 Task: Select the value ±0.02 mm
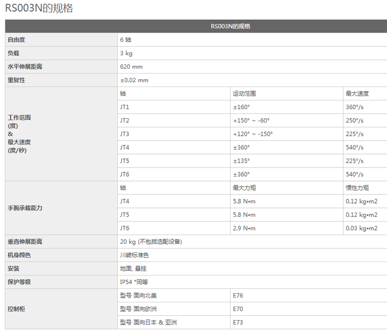(x=134, y=80)
